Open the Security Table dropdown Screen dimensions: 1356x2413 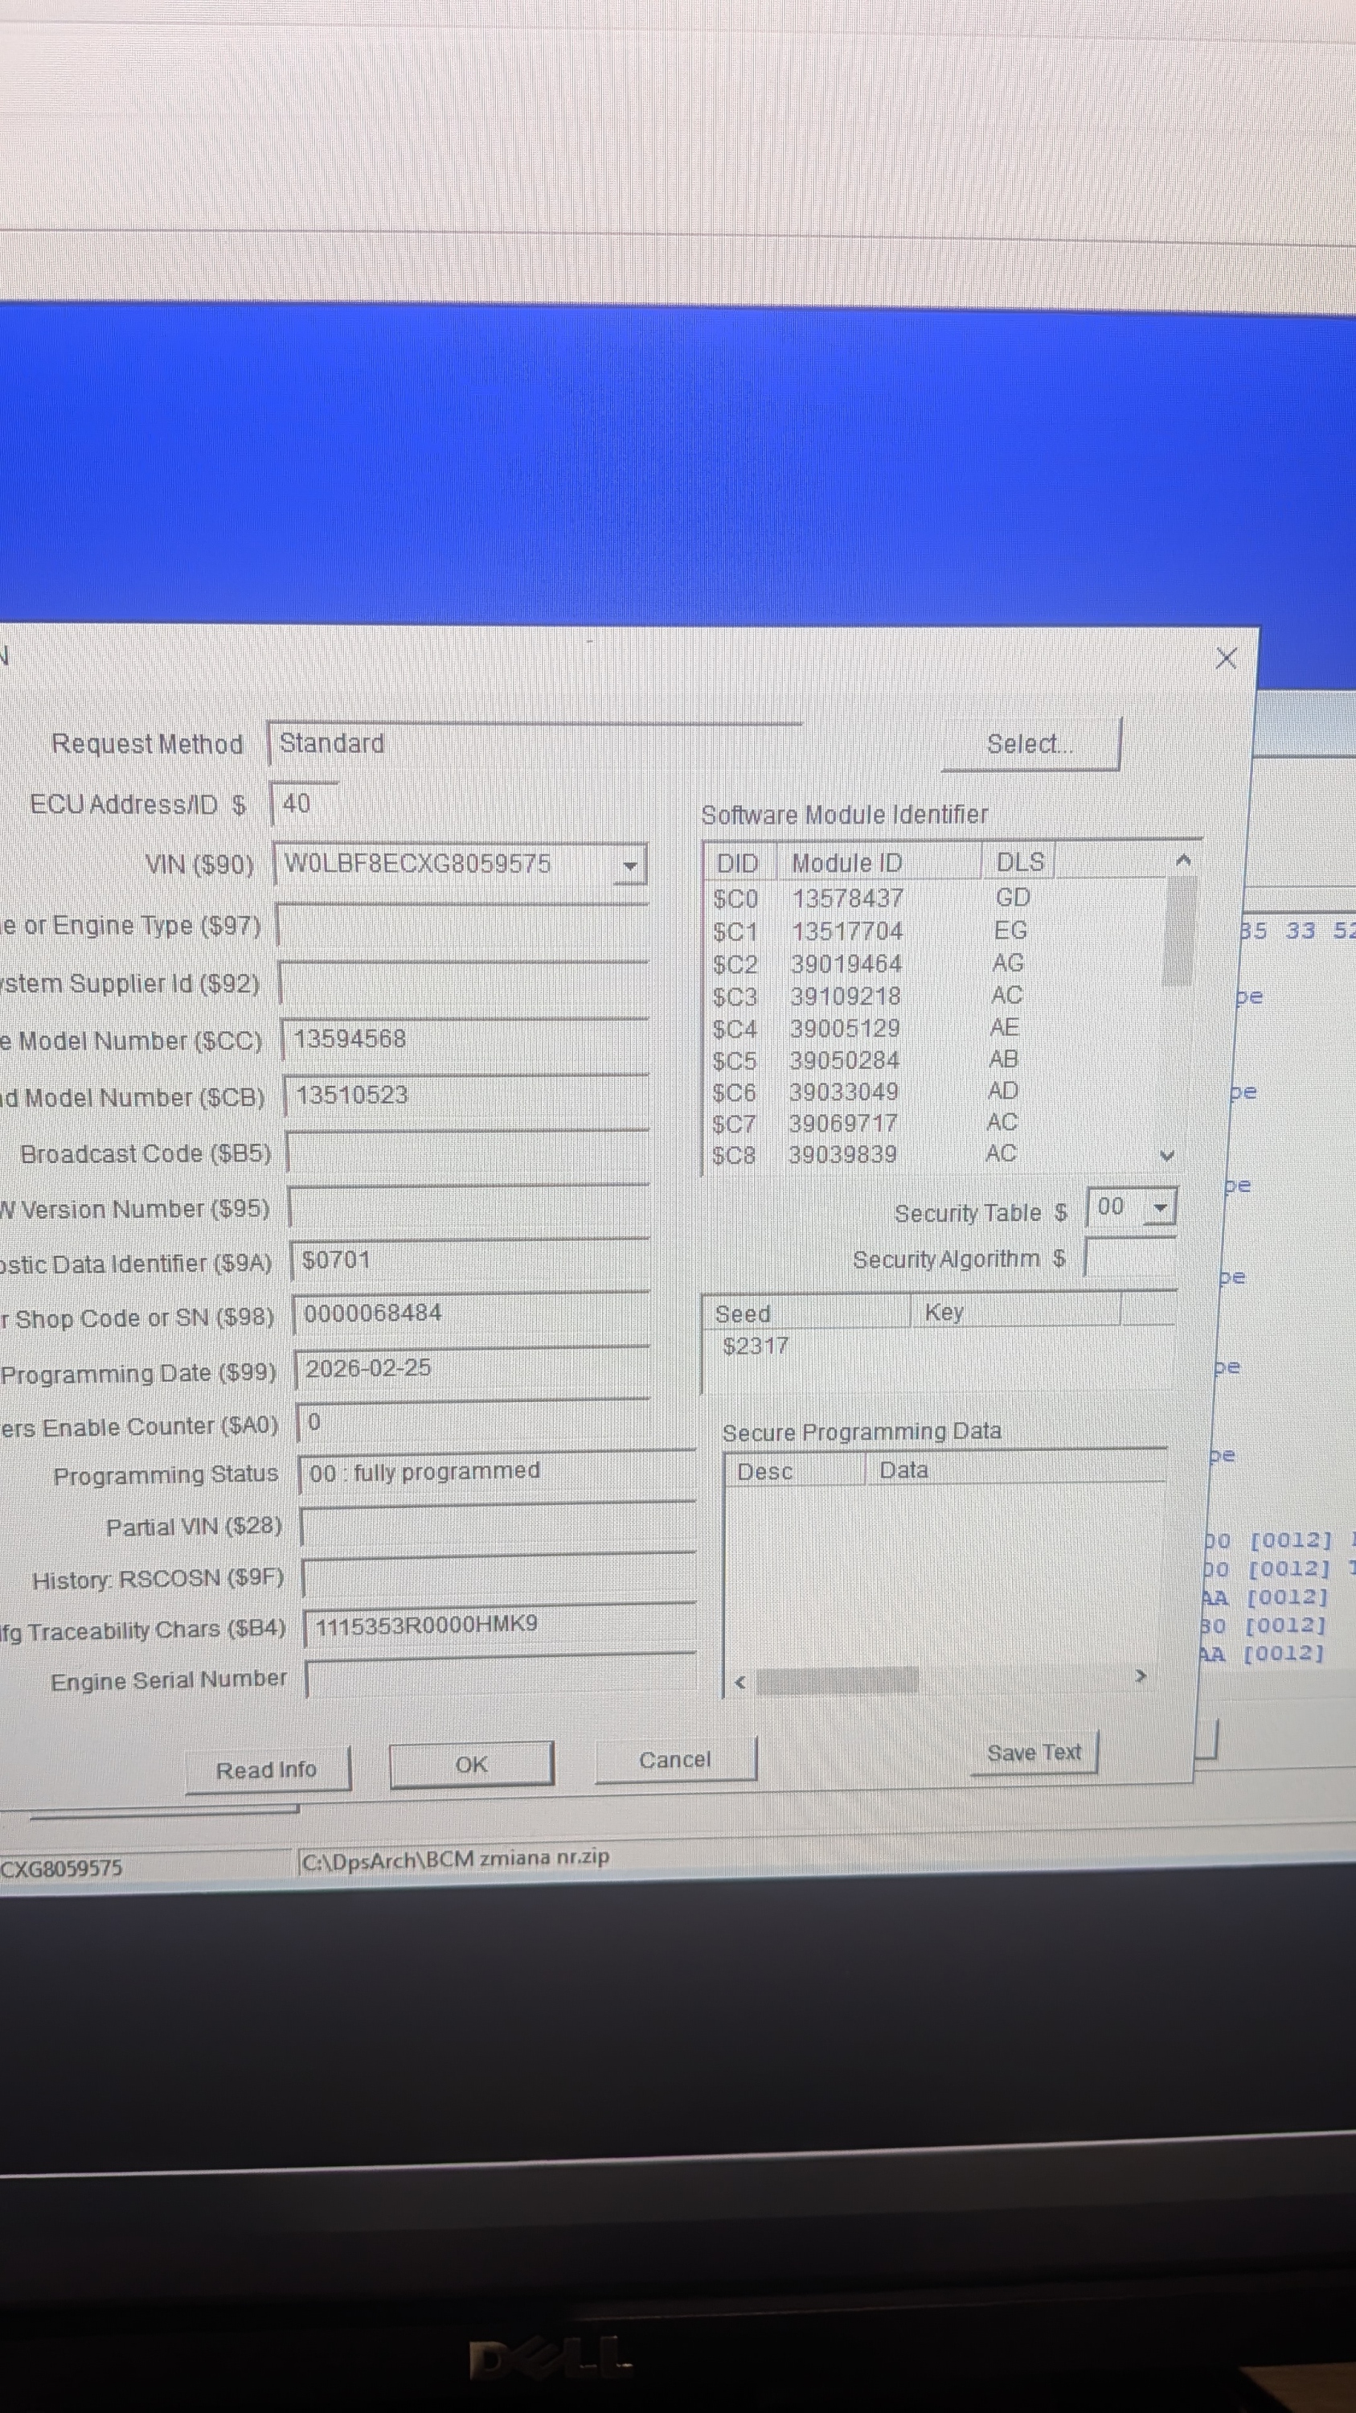point(1160,1208)
